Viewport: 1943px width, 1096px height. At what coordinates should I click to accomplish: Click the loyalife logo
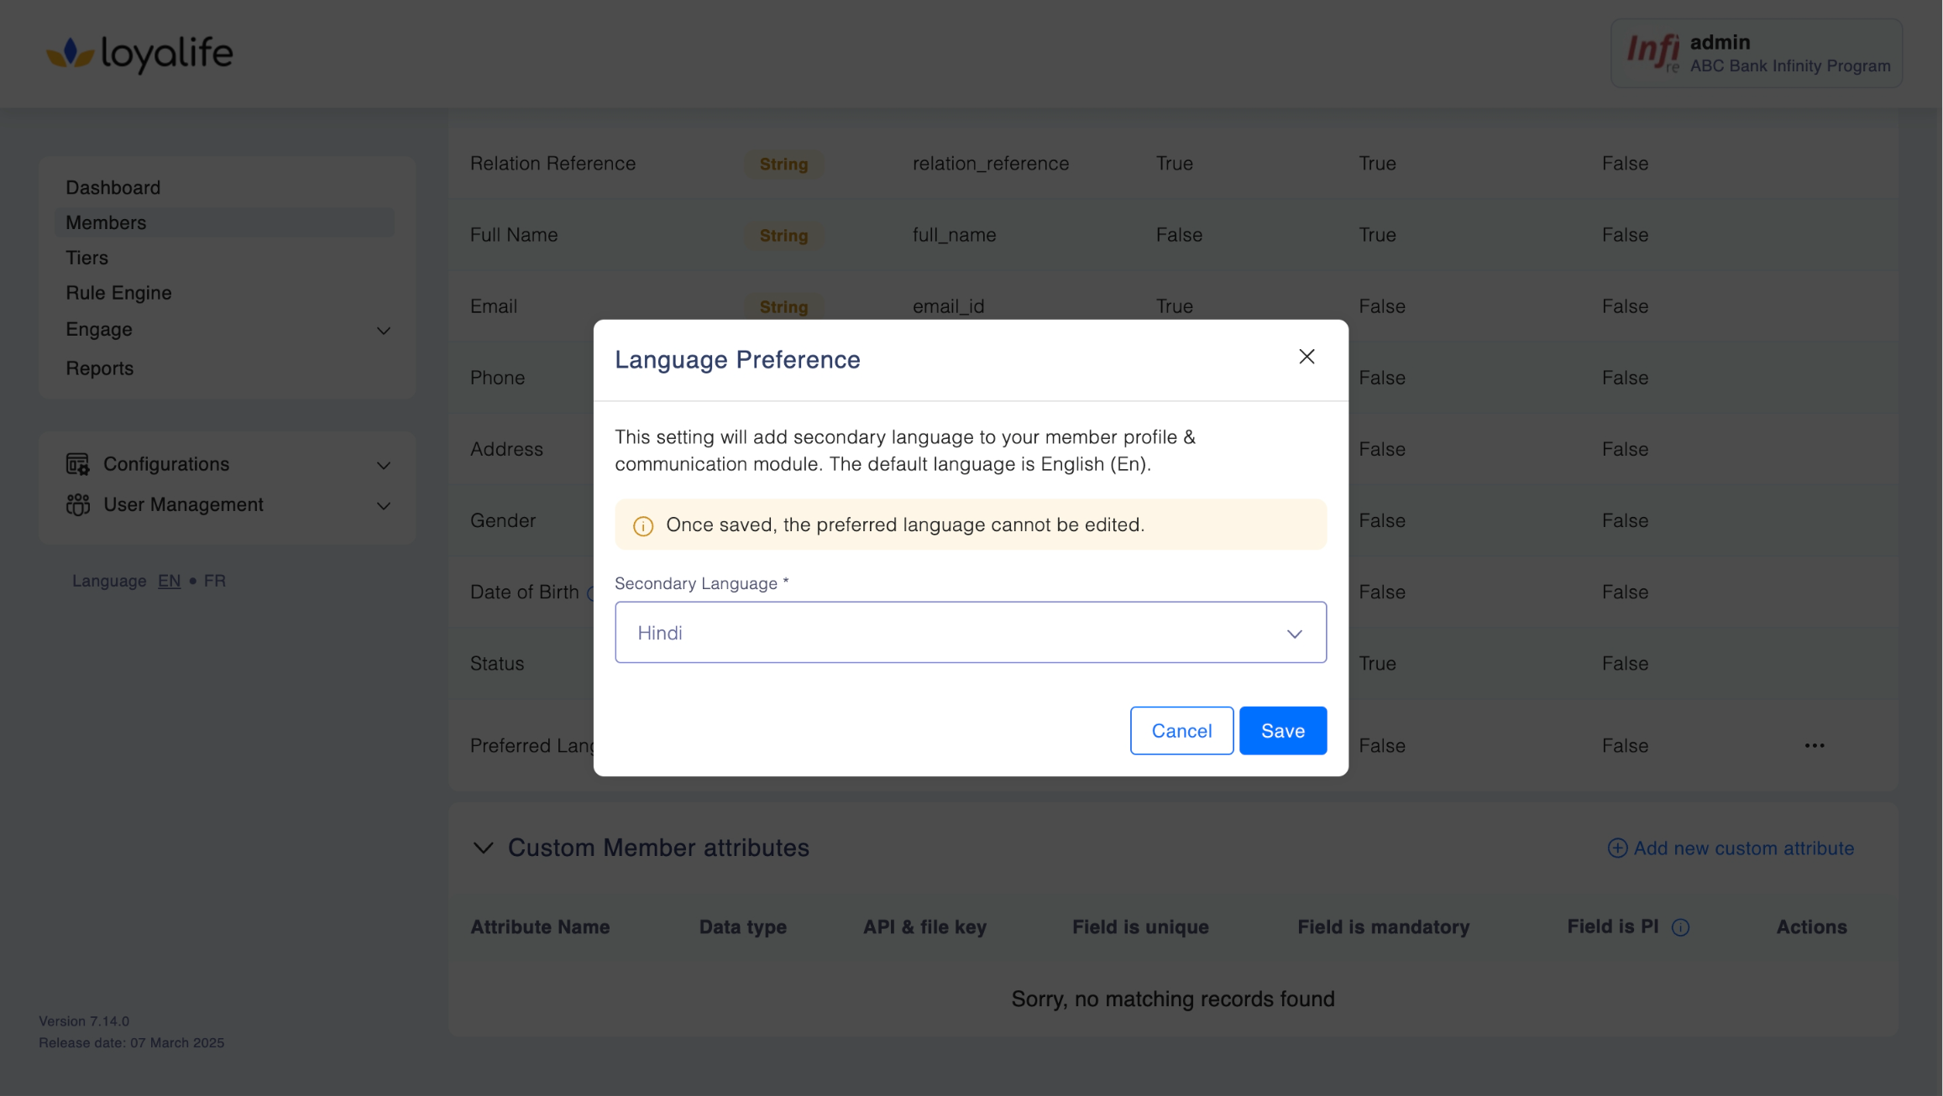(x=139, y=54)
